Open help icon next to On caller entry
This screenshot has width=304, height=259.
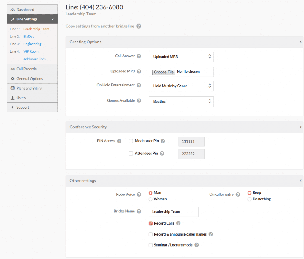coord(238,194)
